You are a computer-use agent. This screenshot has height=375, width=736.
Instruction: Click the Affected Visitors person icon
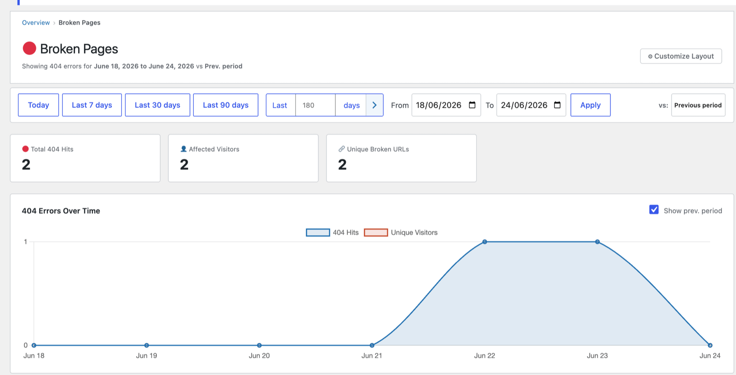pos(184,149)
